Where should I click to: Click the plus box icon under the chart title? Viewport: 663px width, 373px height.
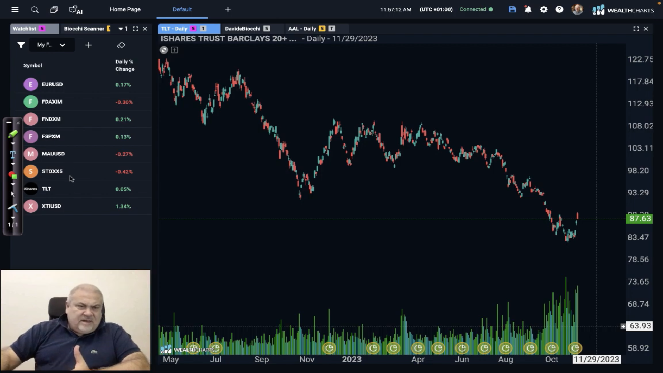point(174,50)
